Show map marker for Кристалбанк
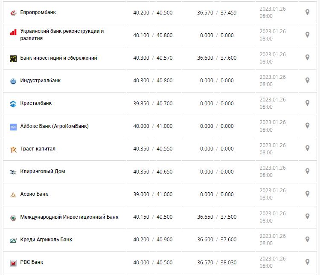The image size is (320, 275). coord(307,103)
